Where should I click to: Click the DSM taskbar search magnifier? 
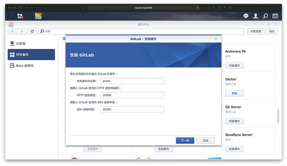pos(265,16)
